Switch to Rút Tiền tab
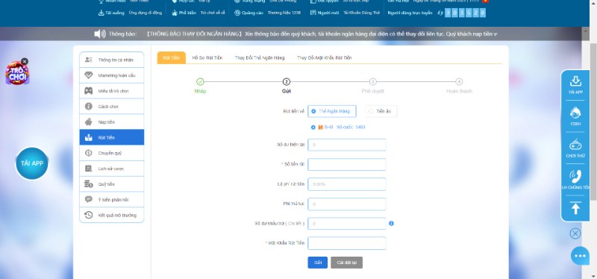The image size is (597, 279). tap(172, 58)
